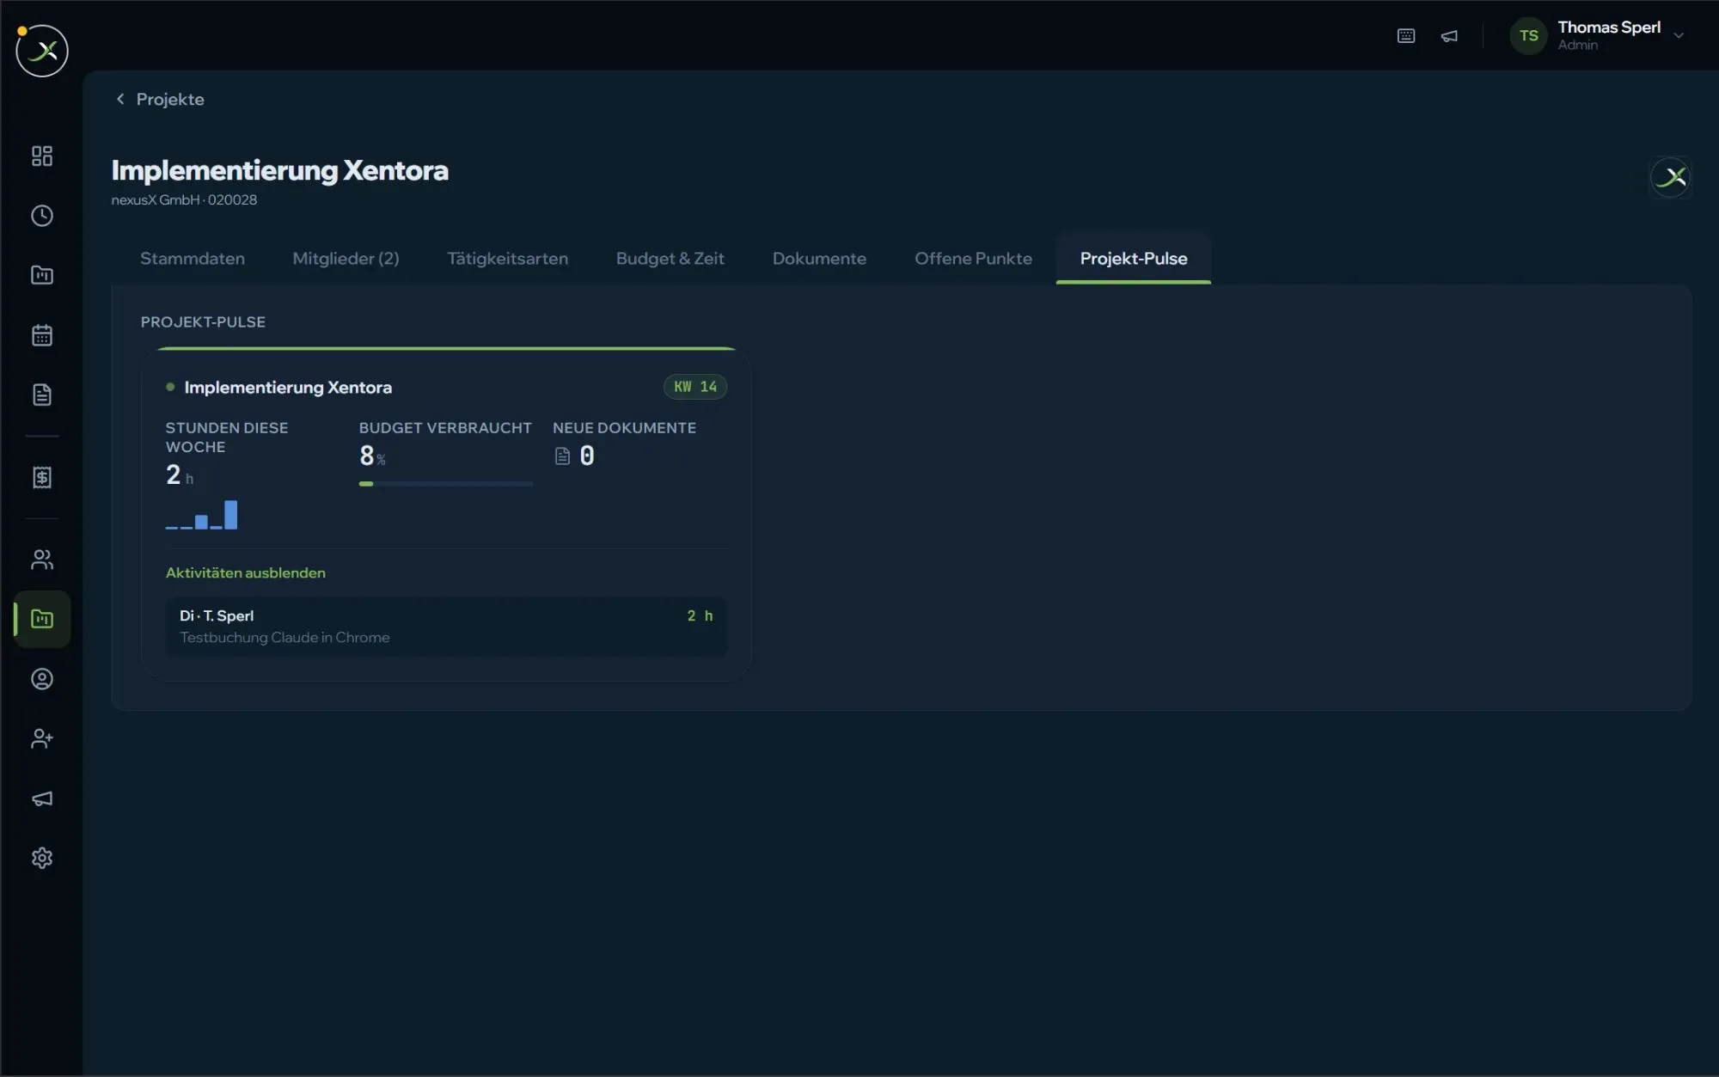The height and width of the screenshot is (1077, 1719).
Task: Expand the Thomas Sperl user menu chevron
Action: point(1679,36)
